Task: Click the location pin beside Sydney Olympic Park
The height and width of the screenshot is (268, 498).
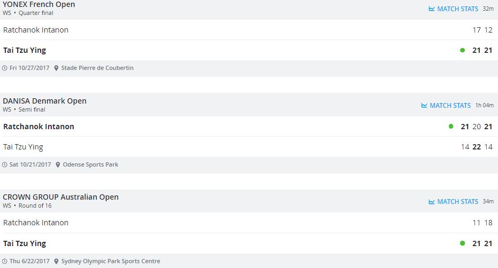Action: point(57,262)
